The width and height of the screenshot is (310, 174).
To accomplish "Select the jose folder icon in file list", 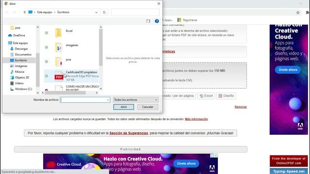I will click(58, 62).
